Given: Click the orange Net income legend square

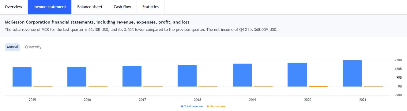Looking at the screenshot, I should coord(208,106).
